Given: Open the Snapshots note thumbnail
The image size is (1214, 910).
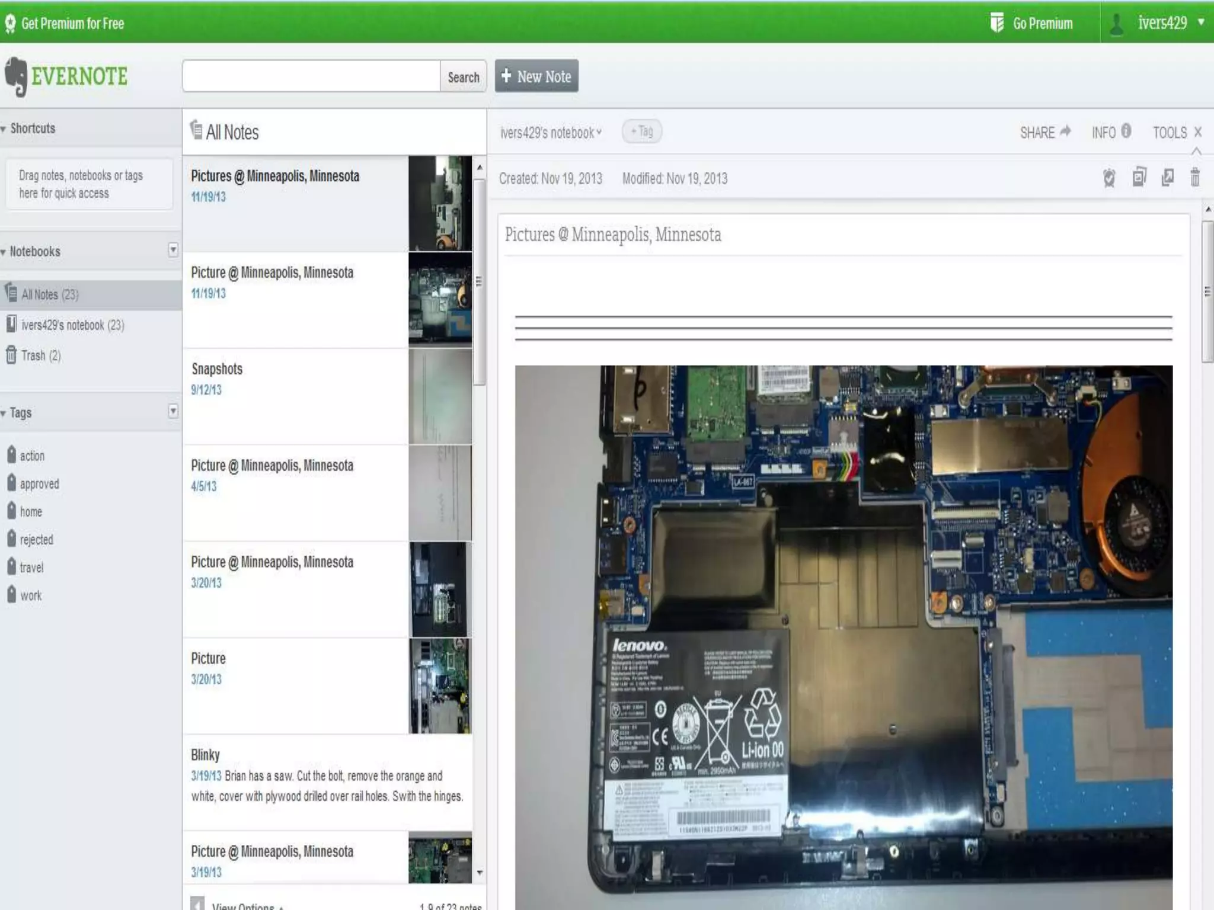Looking at the screenshot, I should point(440,396).
